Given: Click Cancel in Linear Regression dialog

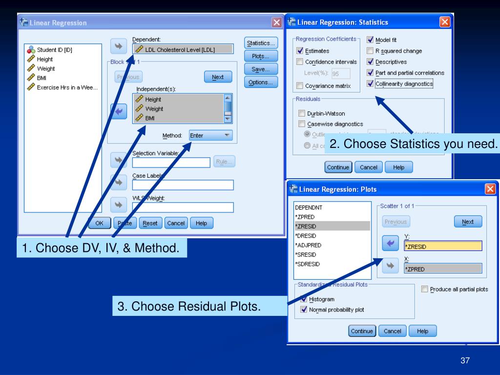Looking at the screenshot, I should pyautogui.click(x=176, y=223).
